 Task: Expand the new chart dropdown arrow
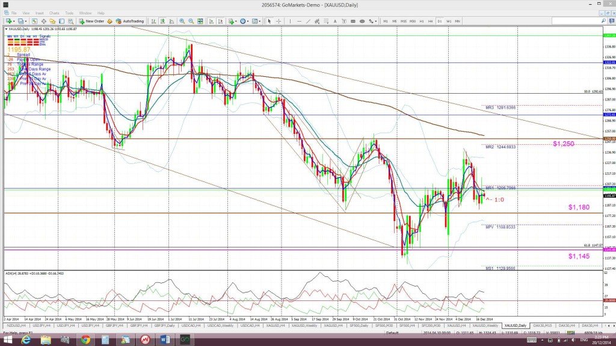point(14,21)
